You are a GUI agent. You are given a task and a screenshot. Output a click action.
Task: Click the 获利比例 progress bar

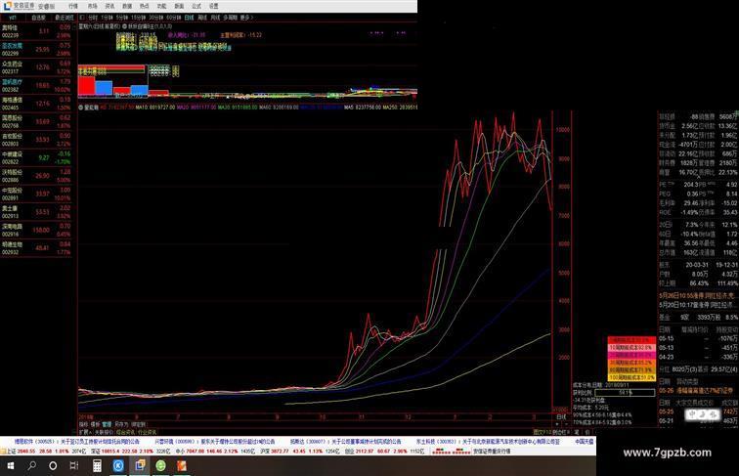(x=625, y=392)
